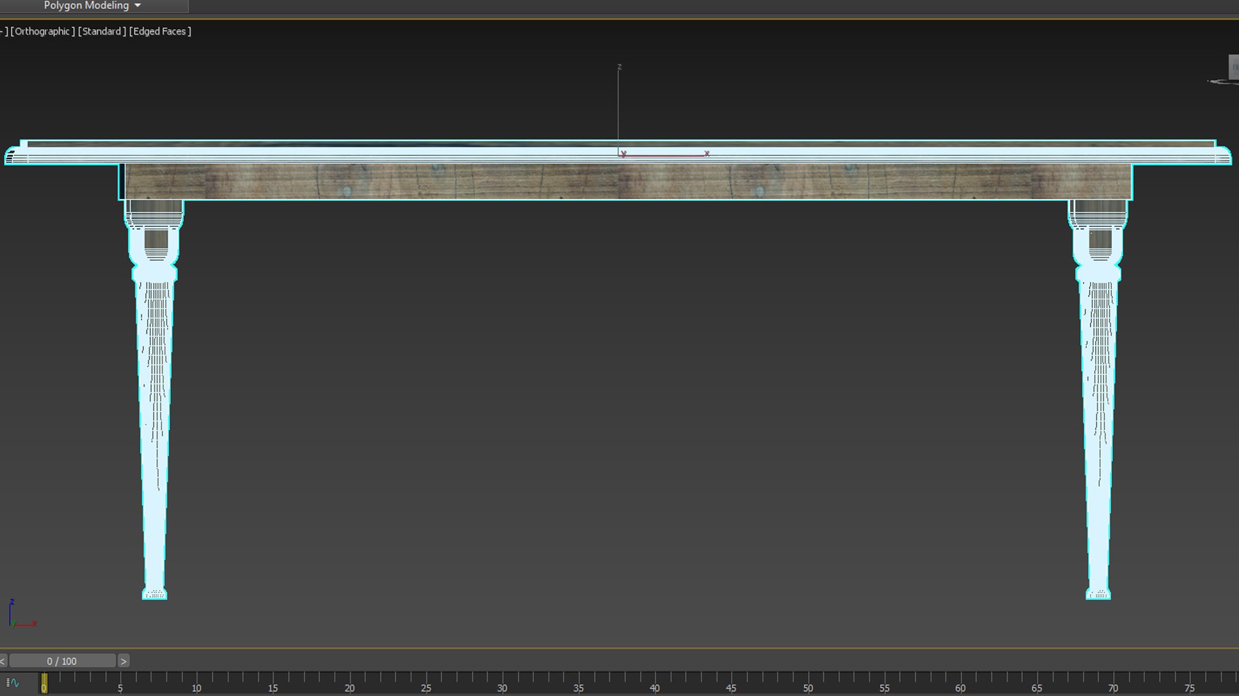Open the Edged Faces viewport label menu
The width and height of the screenshot is (1239, 696).
point(160,31)
